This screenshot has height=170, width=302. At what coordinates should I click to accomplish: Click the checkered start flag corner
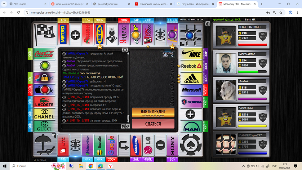(45, 35)
